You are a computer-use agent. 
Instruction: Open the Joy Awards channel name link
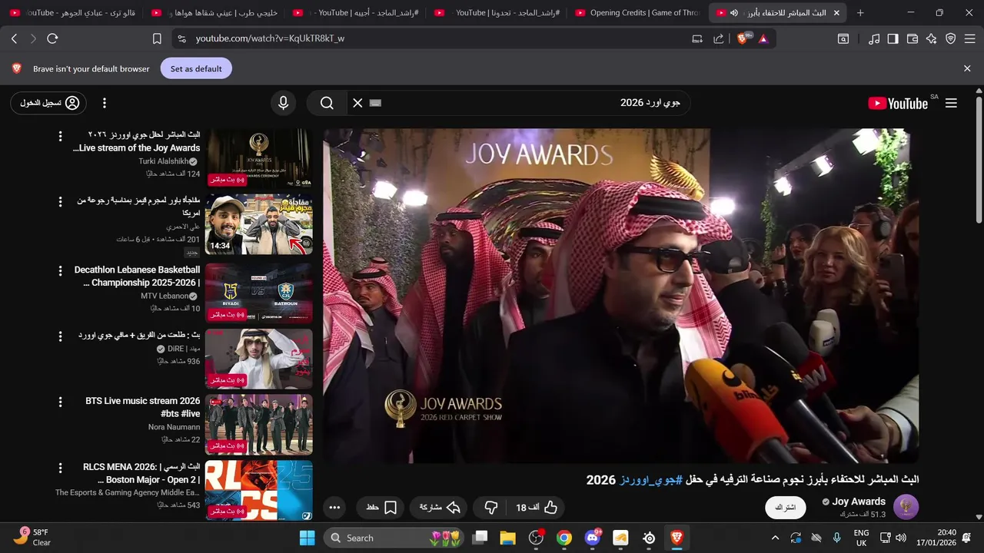coord(858,502)
